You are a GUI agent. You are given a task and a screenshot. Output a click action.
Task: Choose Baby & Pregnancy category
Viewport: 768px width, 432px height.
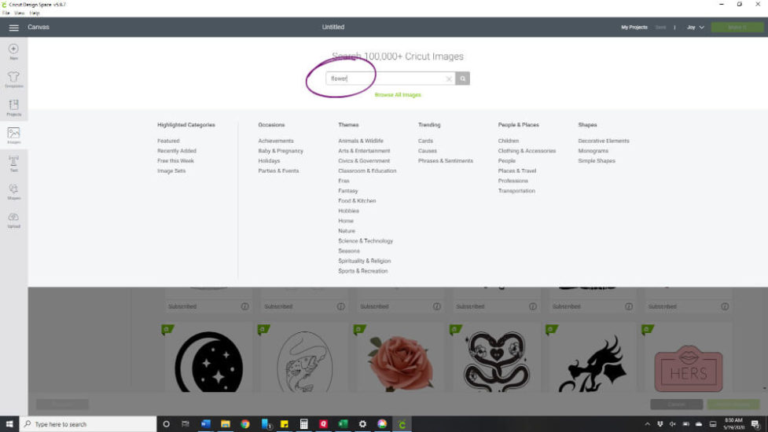[x=281, y=151]
